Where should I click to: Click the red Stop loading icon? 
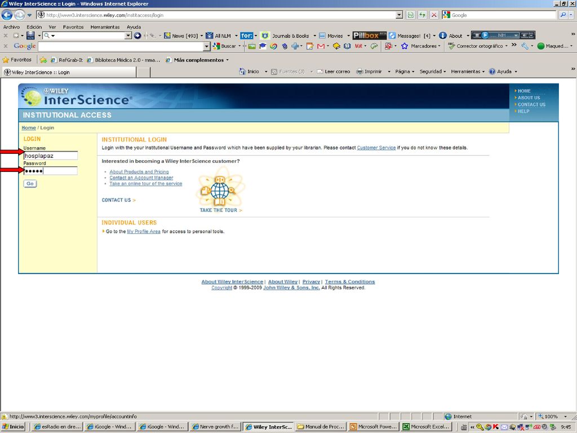click(x=434, y=15)
